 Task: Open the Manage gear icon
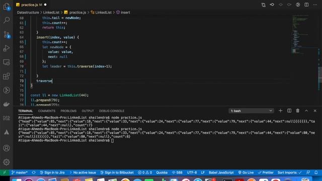tap(7, 162)
